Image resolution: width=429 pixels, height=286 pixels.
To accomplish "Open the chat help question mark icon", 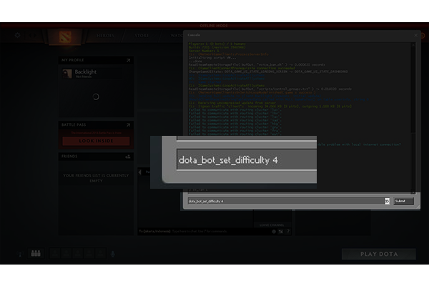I will pos(288,232).
